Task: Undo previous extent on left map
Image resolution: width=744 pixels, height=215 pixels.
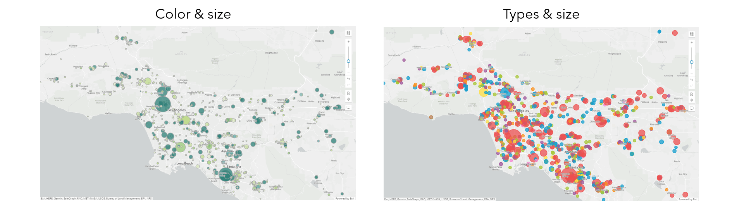Action: [x=348, y=79]
